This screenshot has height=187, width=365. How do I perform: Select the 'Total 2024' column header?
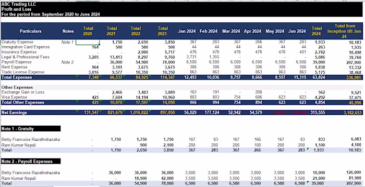coord(317,31)
